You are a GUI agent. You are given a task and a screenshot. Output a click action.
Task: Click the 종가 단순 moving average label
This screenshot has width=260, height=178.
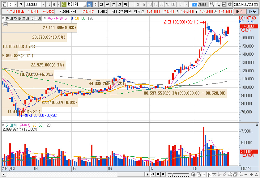point(56,18)
